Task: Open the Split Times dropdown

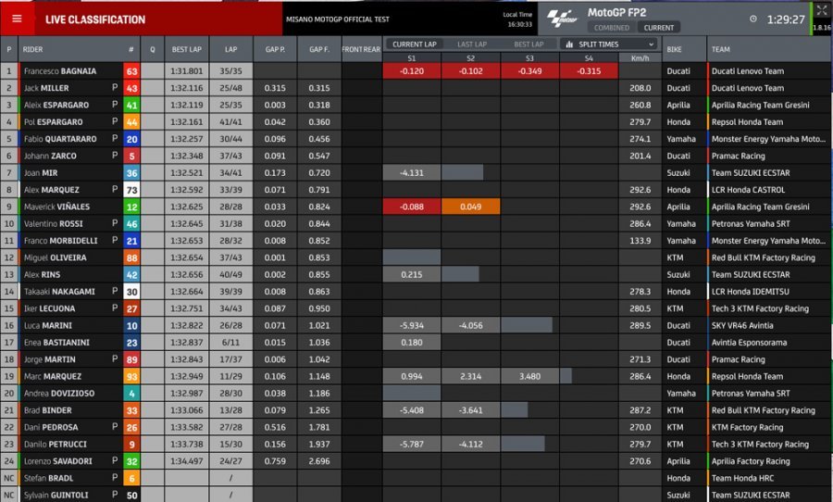Action: (x=611, y=44)
